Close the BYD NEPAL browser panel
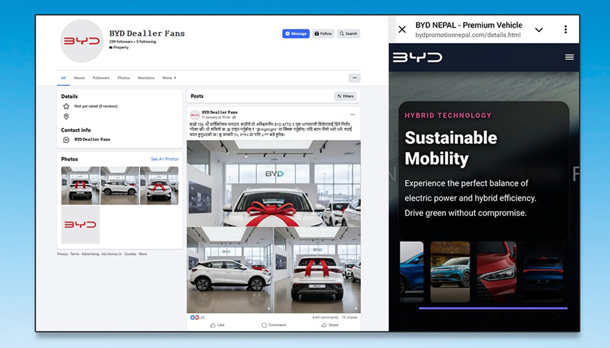Screen dimensions: 610x348 402,29
